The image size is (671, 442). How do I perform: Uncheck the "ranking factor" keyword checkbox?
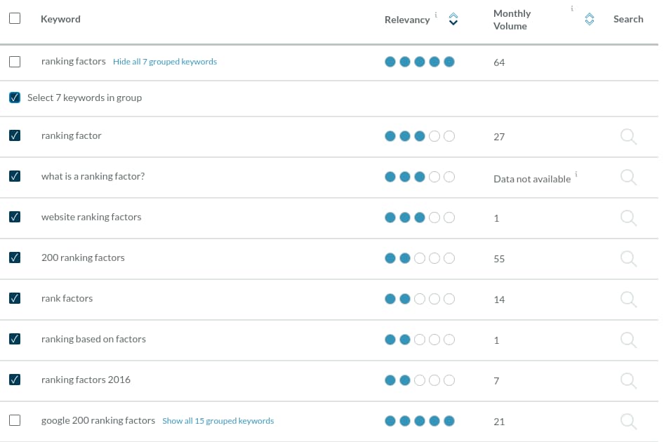point(15,135)
